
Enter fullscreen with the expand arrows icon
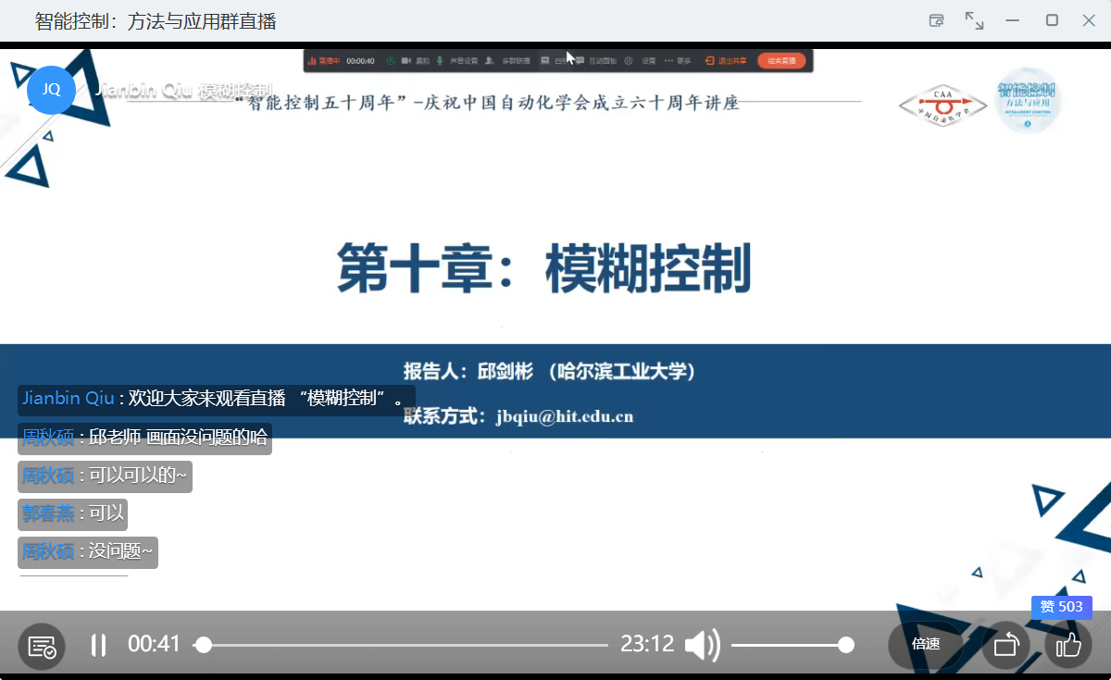pyautogui.click(x=974, y=20)
